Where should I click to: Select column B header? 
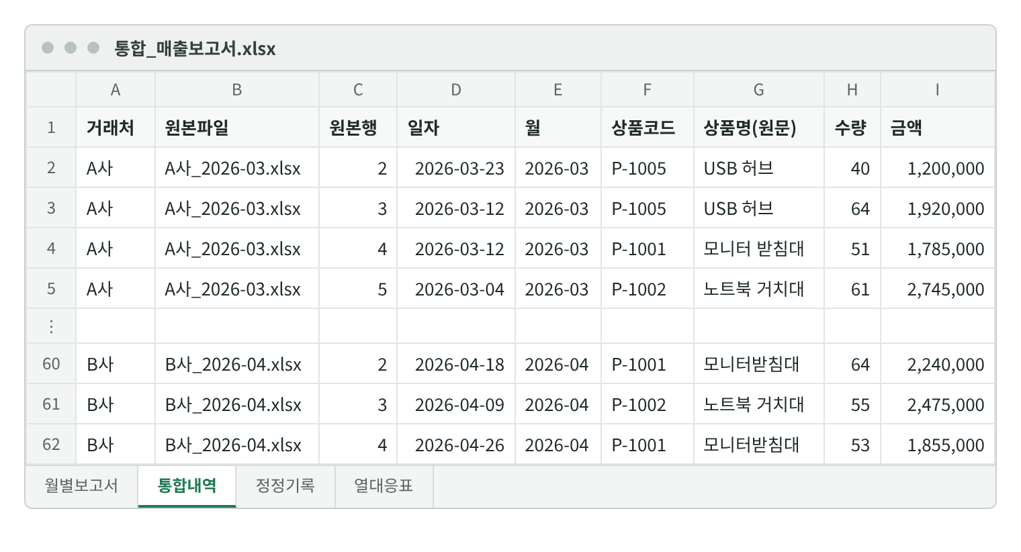tap(237, 90)
